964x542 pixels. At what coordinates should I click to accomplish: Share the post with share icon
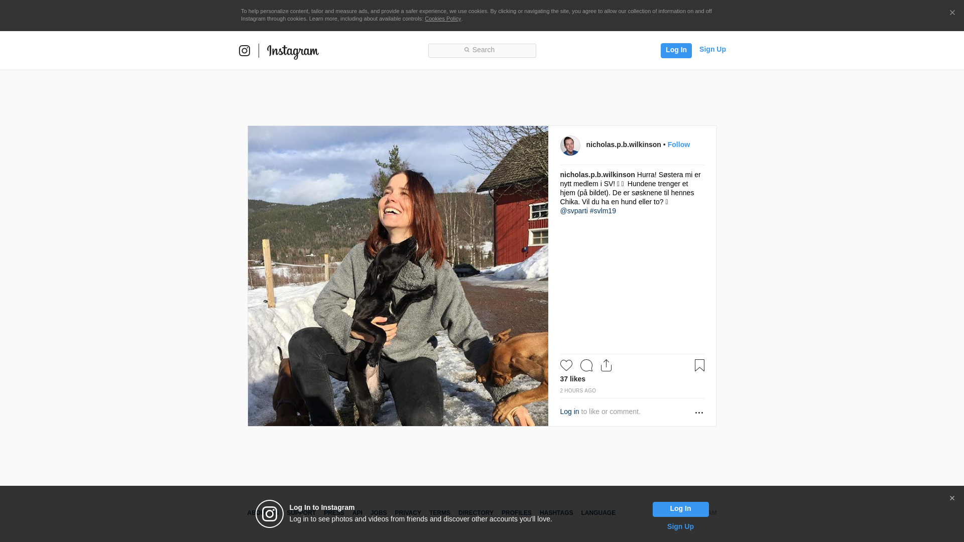point(606,365)
